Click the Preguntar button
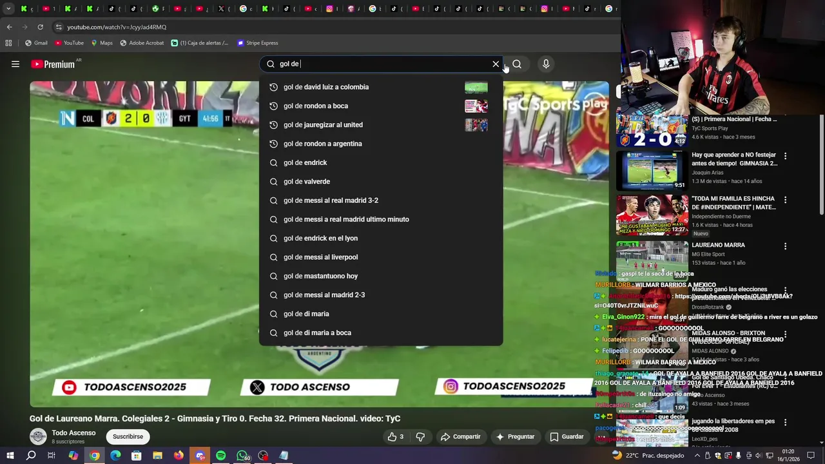 click(x=515, y=437)
